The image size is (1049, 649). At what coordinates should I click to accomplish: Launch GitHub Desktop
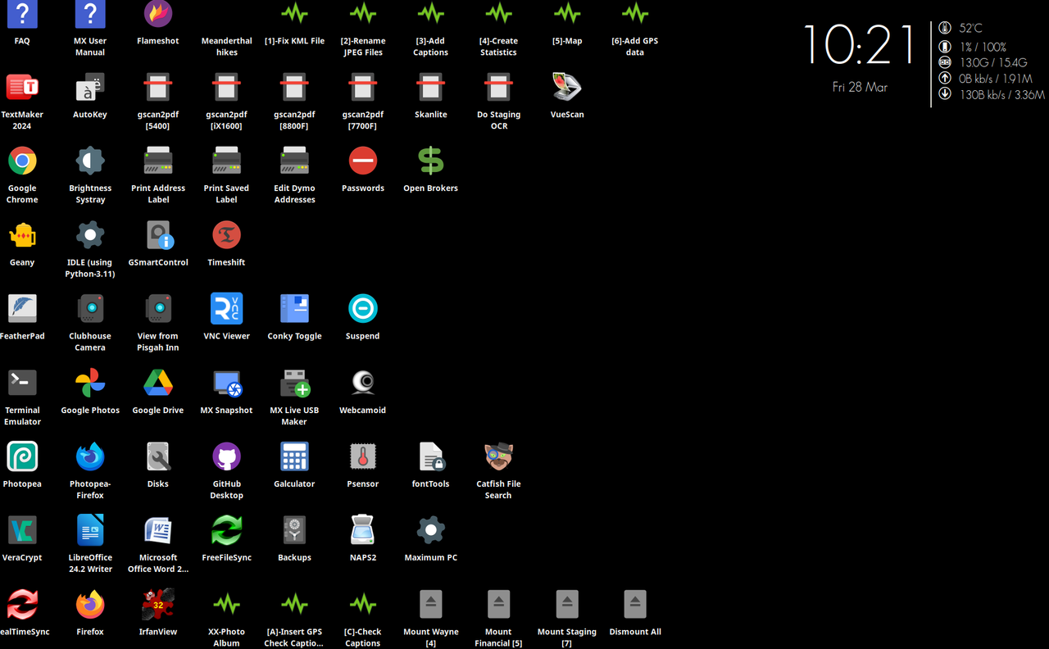(x=226, y=456)
